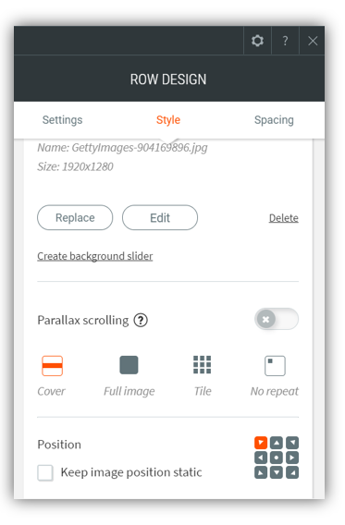Show the Parallax scrolling help tooltip icon
Screen dimensions: 345x525
[x=142, y=322]
